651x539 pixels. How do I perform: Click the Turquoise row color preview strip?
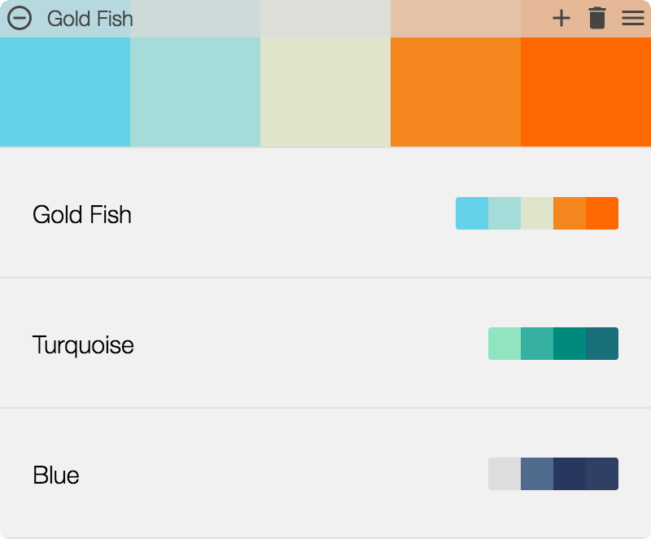(x=553, y=344)
